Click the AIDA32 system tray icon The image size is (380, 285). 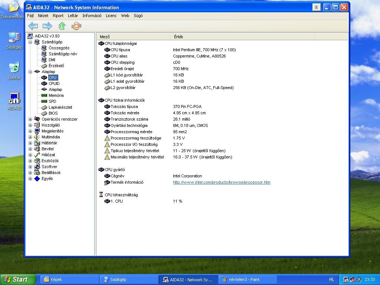pyautogui.click(x=346, y=279)
